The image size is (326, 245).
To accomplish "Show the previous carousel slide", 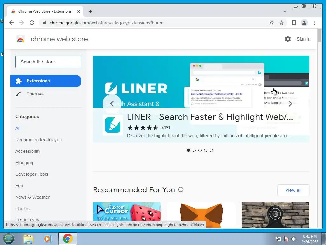I will point(112,104).
